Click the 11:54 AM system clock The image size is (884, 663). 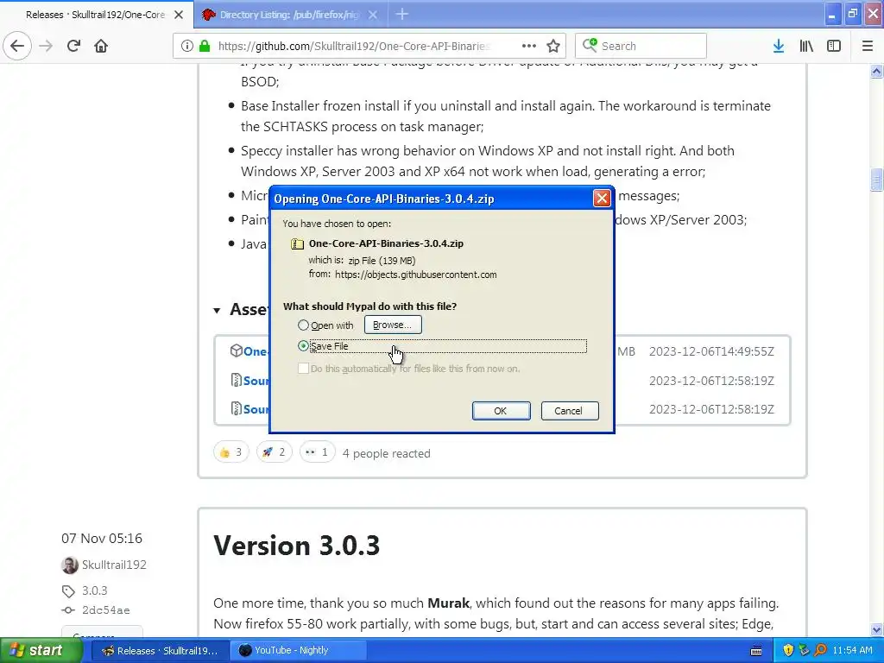tap(852, 650)
